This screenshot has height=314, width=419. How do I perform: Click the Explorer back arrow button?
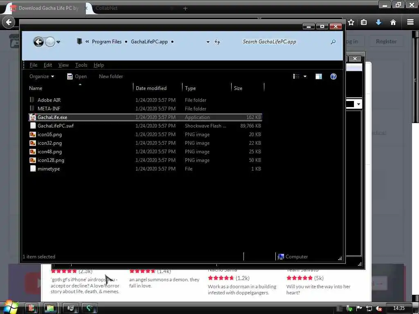[x=38, y=42]
